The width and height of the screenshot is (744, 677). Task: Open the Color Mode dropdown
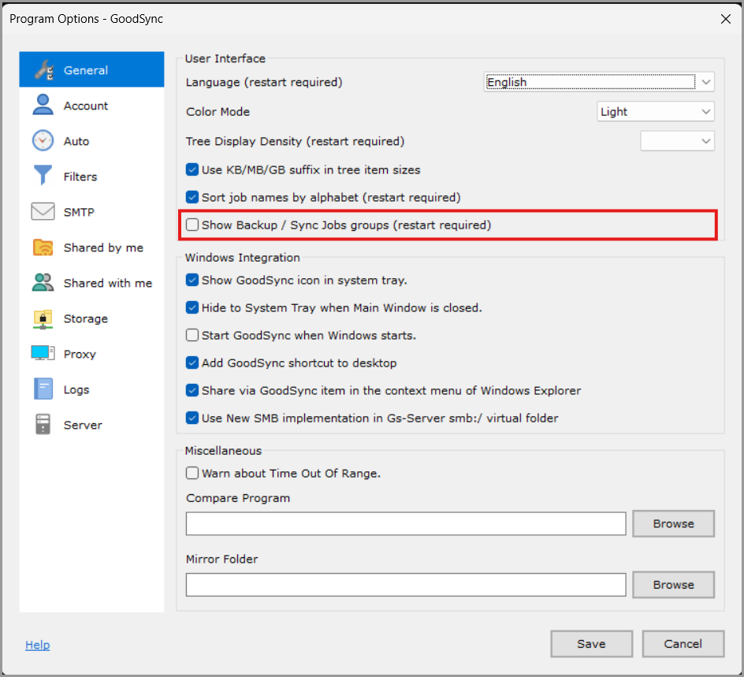coord(655,111)
